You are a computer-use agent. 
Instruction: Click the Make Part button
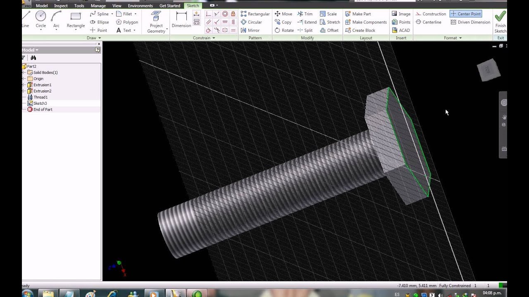click(x=358, y=14)
